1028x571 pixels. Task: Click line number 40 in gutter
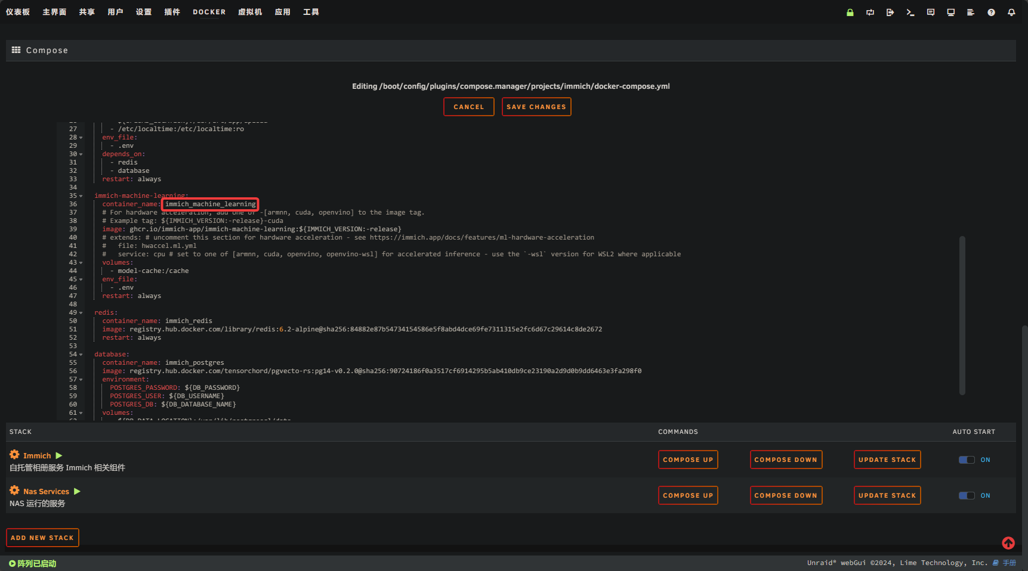coord(73,238)
